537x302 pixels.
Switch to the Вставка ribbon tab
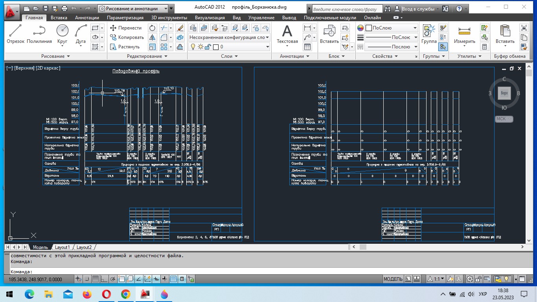[x=59, y=18]
